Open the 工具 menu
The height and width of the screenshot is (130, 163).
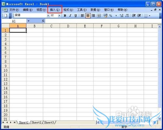coord(82,10)
